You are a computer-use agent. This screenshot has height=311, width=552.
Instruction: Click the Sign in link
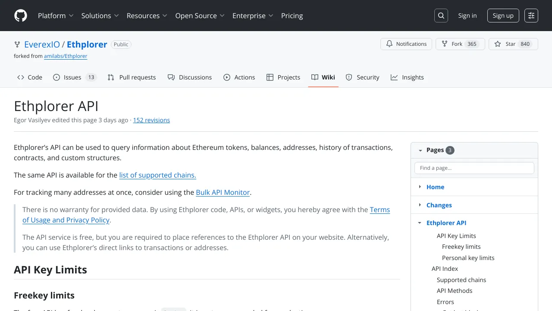point(467,16)
